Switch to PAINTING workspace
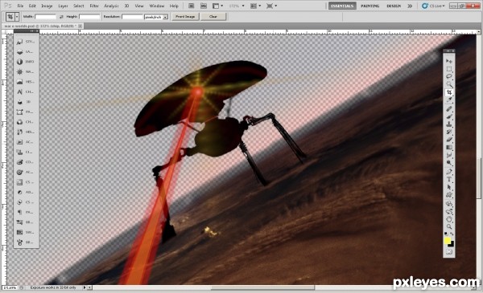483x293 pixels. pos(370,6)
